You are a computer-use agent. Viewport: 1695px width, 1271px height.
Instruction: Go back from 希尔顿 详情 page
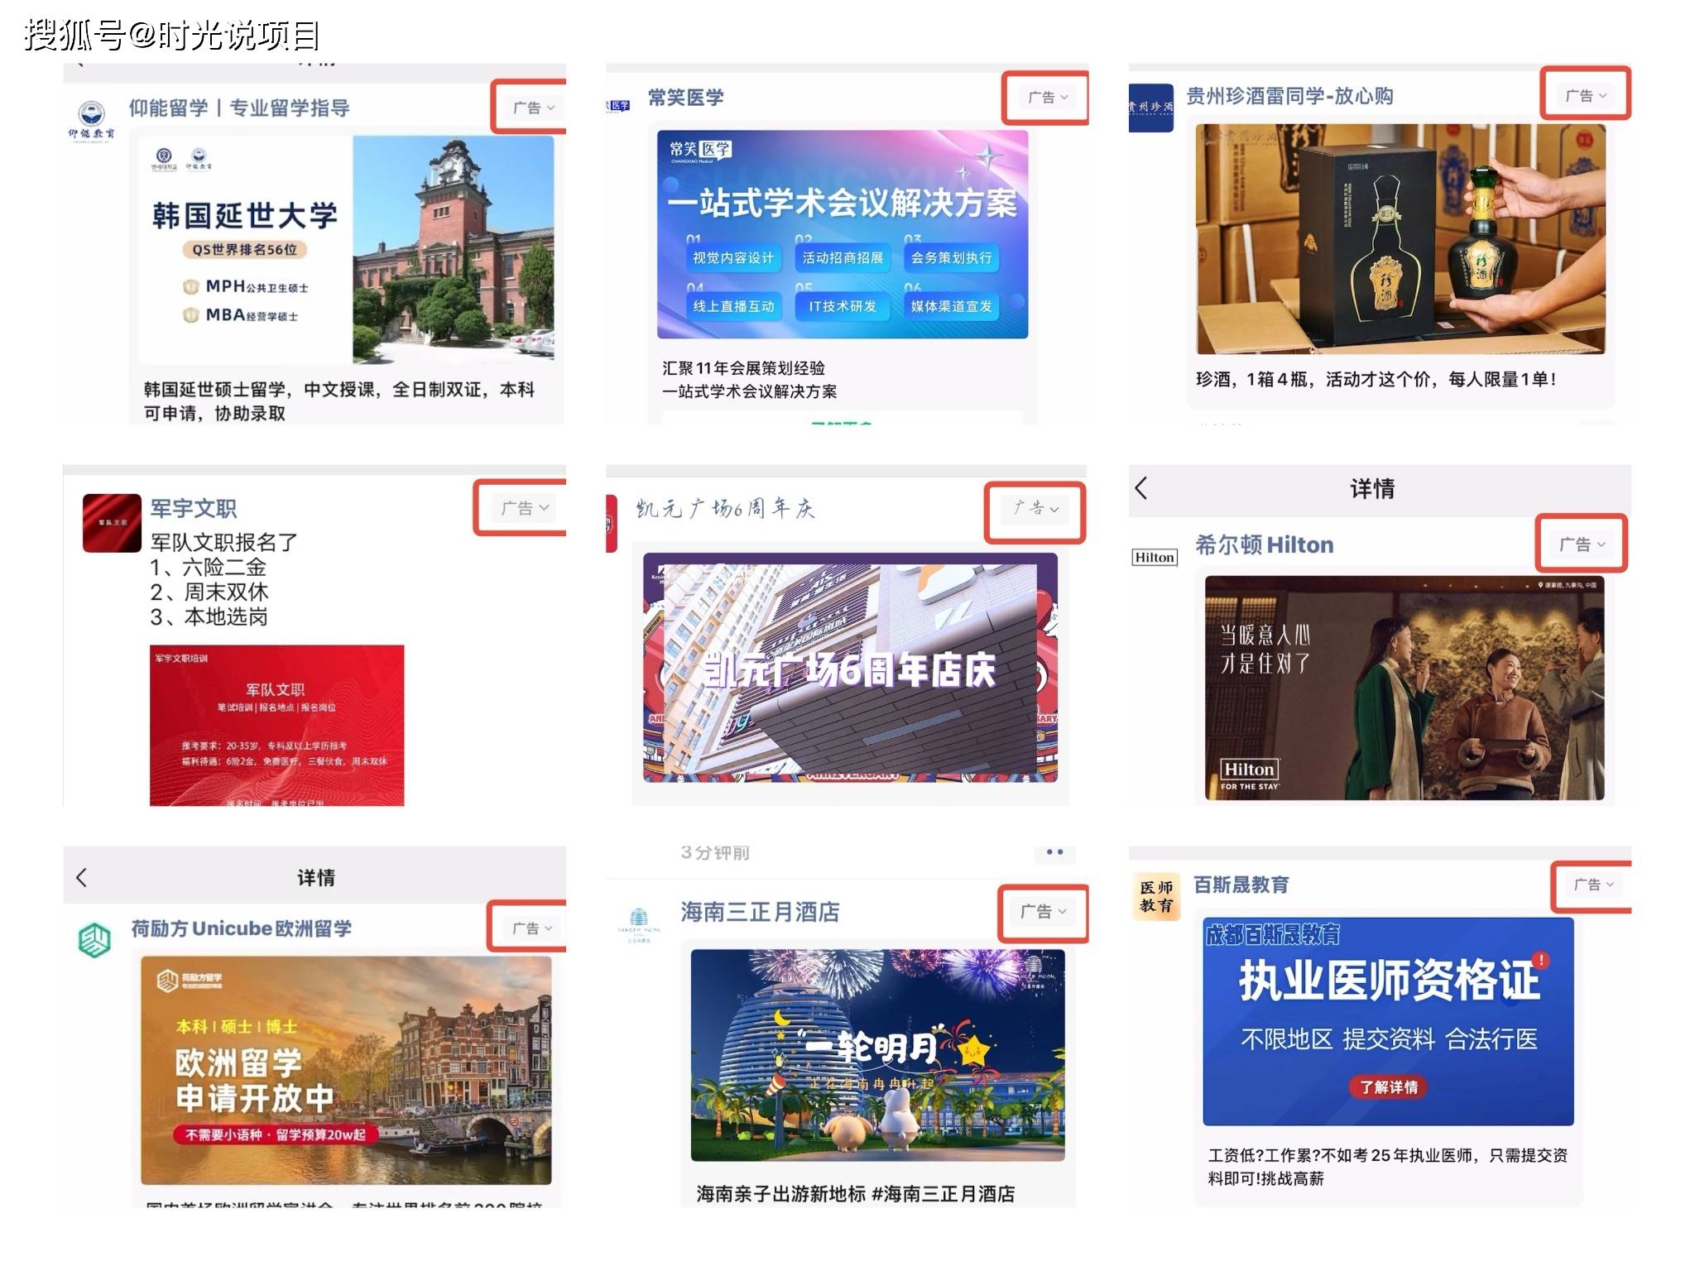(1142, 488)
